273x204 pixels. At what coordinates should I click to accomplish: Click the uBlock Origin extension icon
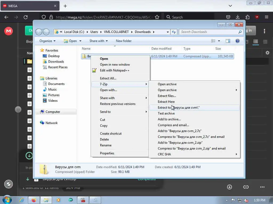click(257, 17)
